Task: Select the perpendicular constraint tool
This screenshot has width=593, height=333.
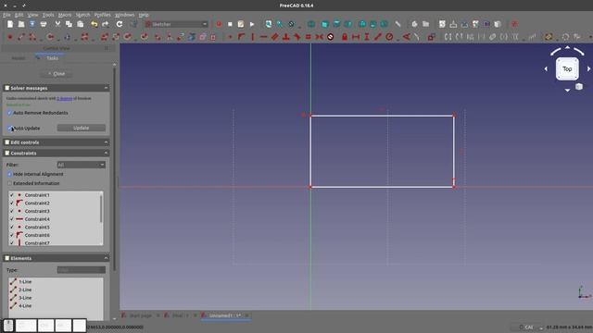Action: (x=286, y=37)
